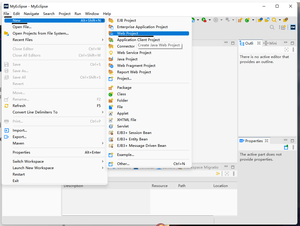Click Import... in the File menu

54,130
